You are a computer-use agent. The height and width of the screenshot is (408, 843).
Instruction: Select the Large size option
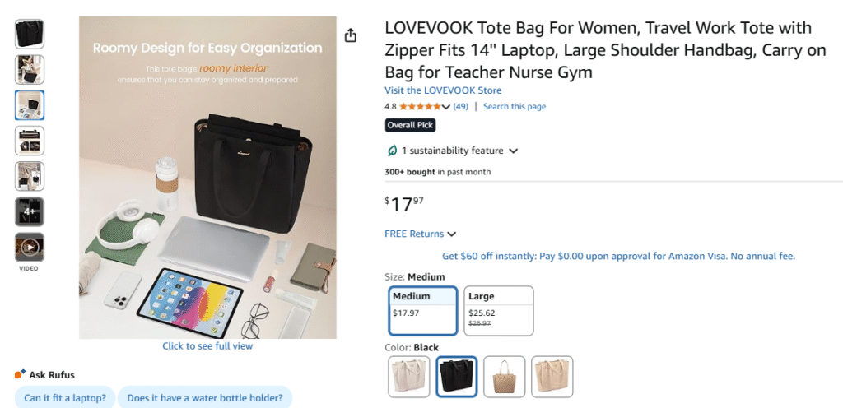pyautogui.click(x=499, y=311)
